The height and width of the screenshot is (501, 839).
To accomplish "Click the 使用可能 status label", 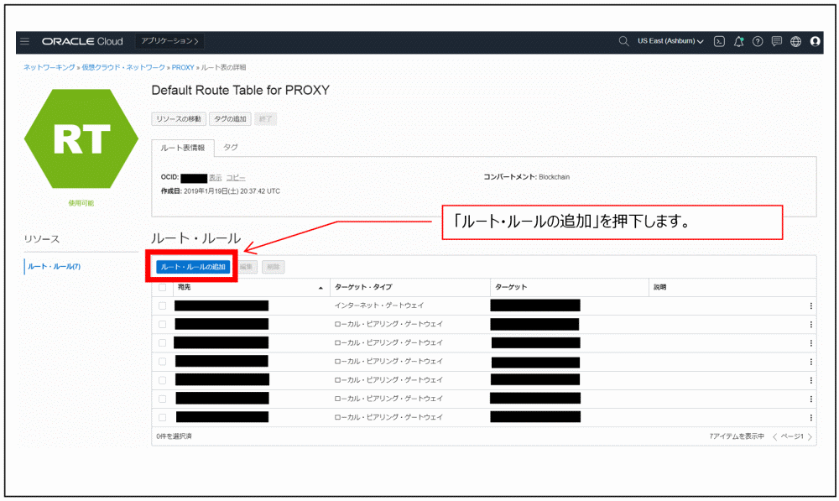I will pyautogui.click(x=81, y=203).
